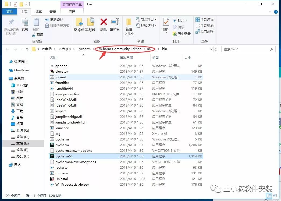
Task: Click the Copy to icon
Action: tap(90, 22)
